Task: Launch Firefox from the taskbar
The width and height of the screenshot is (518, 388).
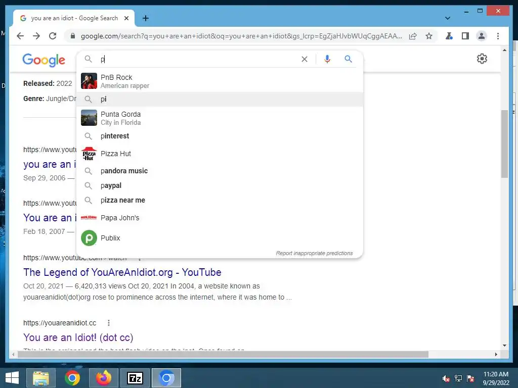Action: point(104,378)
